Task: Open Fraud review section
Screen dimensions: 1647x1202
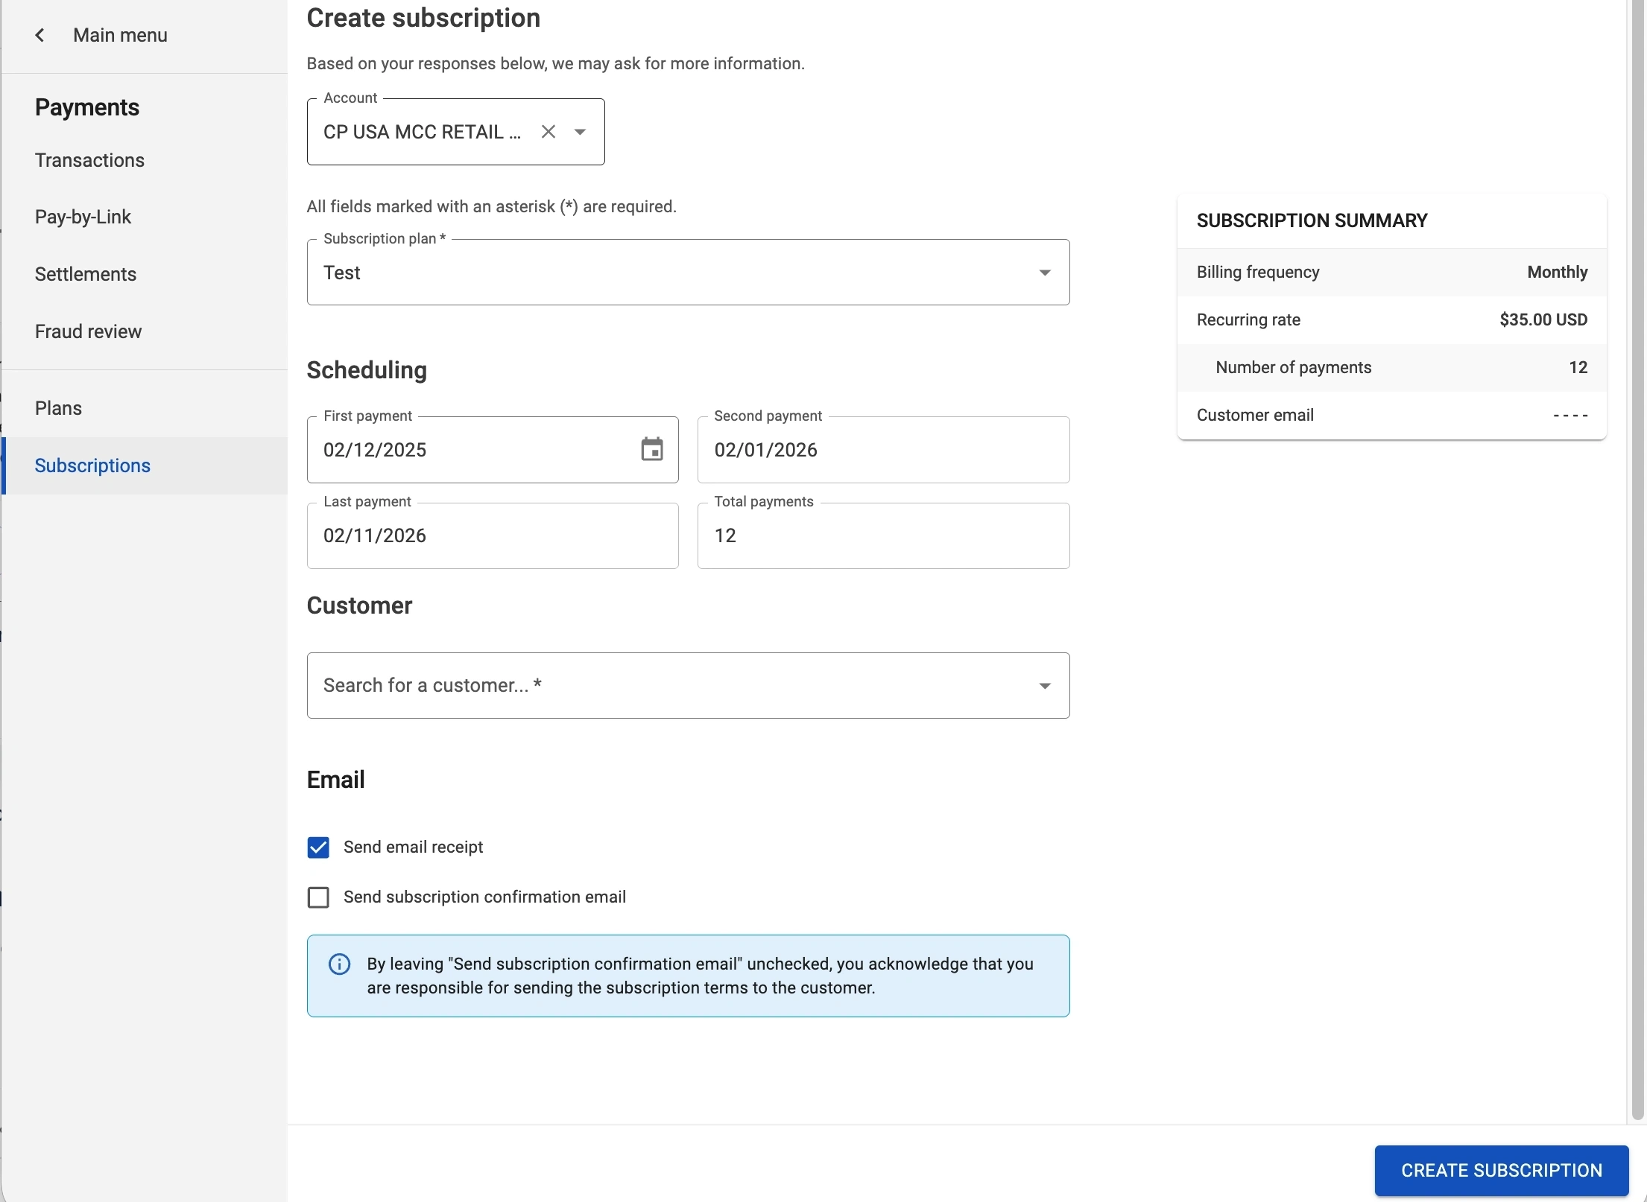Action: click(x=88, y=331)
